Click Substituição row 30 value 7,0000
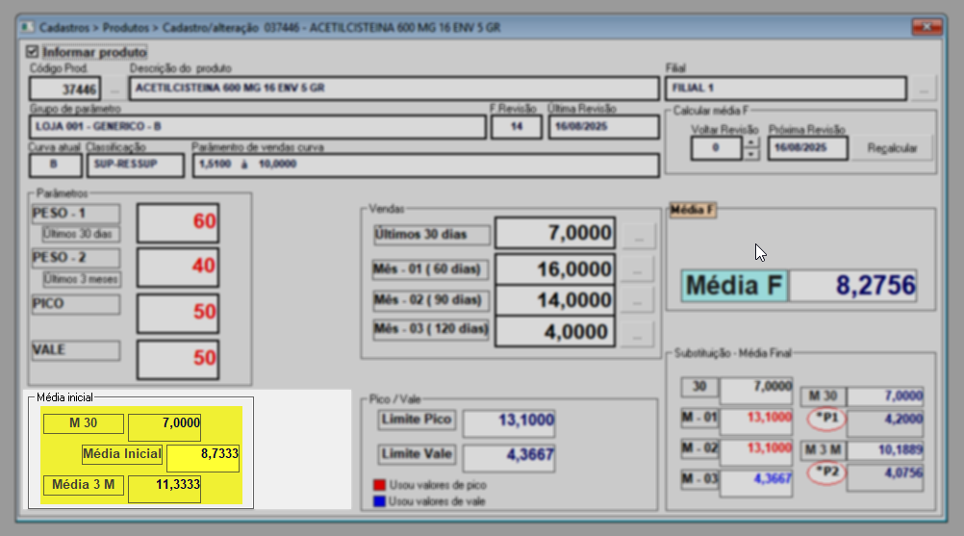 [756, 391]
